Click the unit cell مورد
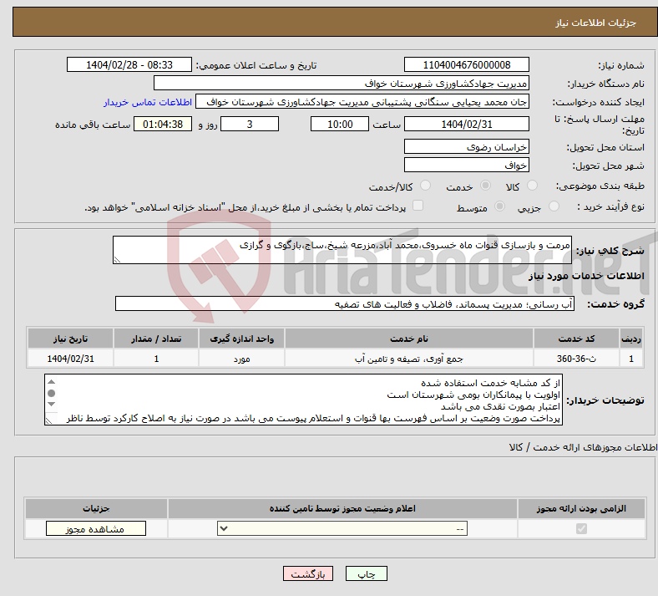The image size is (658, 596). click(x=241, y=359)
